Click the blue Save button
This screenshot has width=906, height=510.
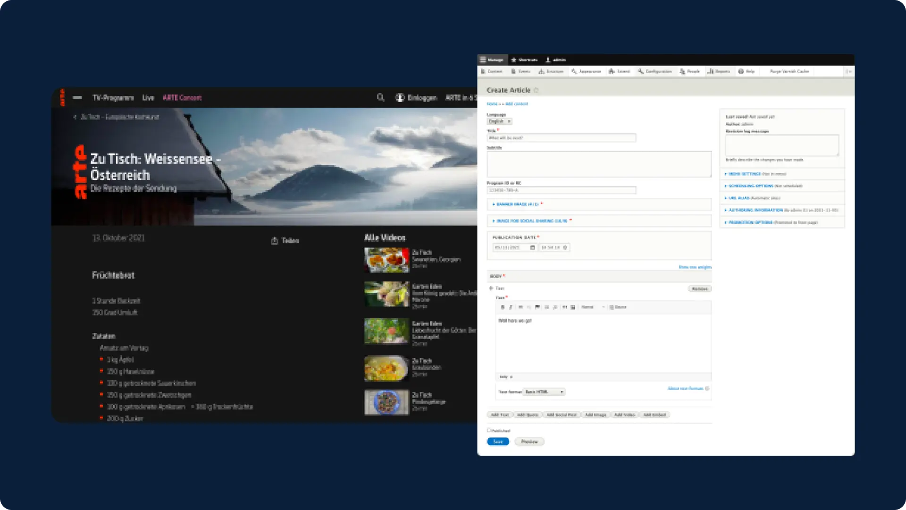pyautogui.click(x=498, y=442)
